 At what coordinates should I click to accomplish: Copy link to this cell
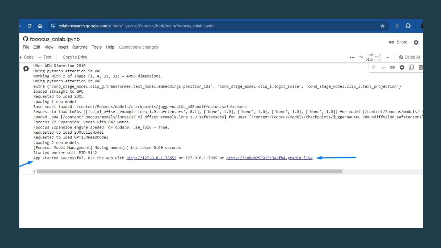coord(392,68)
